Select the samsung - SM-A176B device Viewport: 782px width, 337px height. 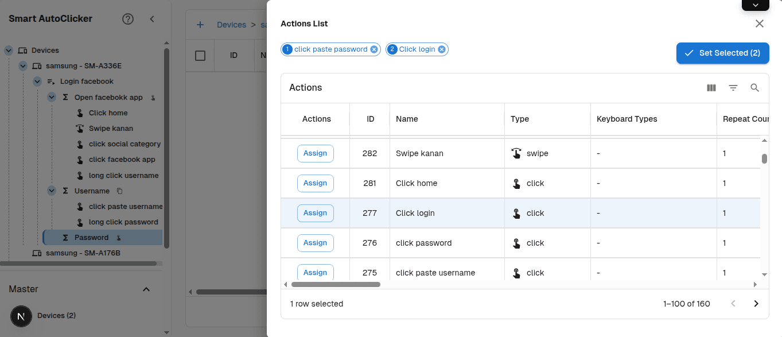[x=83, y=253]
